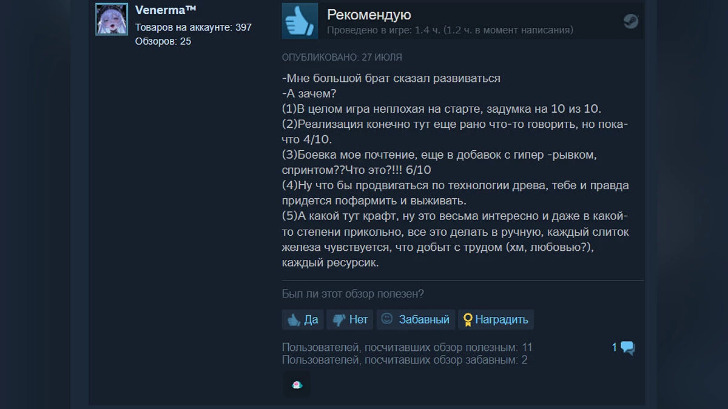The height and width of the screenshot is (409, 728).
Task: Click the "Опубликовано: 27 июля" date line
Action: pos(342,58)
